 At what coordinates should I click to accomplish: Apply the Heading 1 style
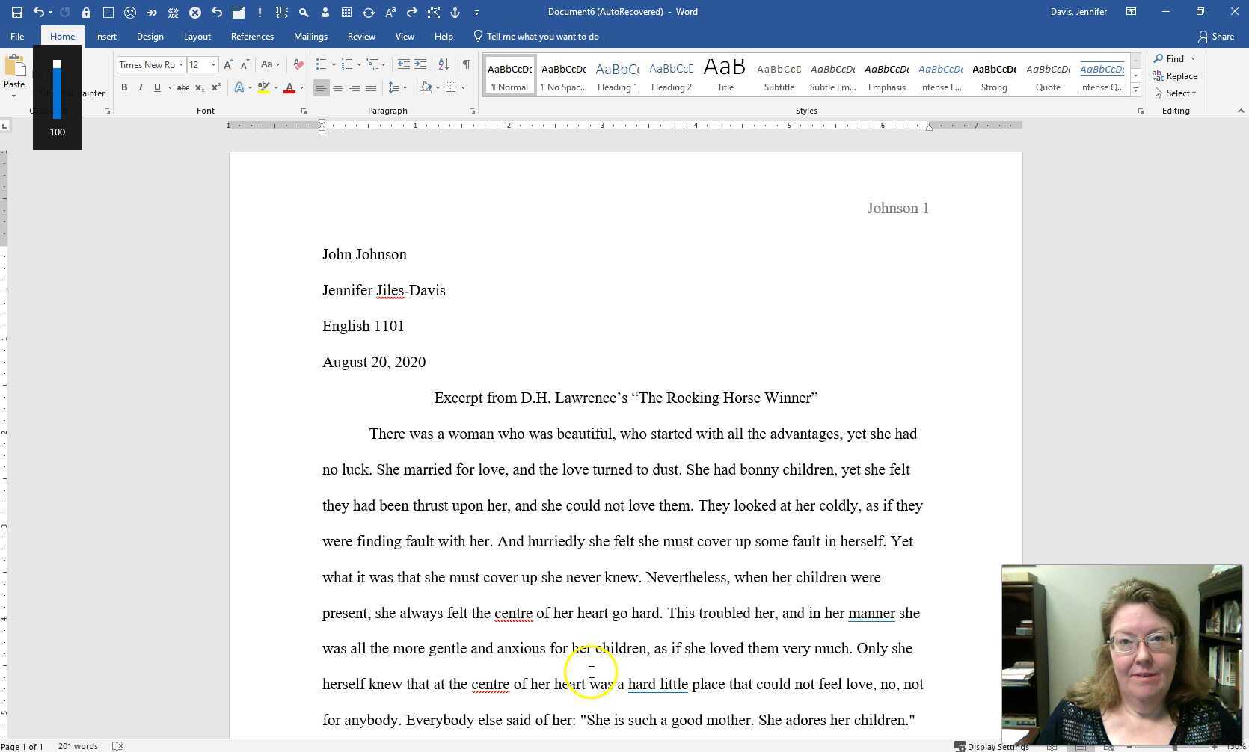click(617, 74)
